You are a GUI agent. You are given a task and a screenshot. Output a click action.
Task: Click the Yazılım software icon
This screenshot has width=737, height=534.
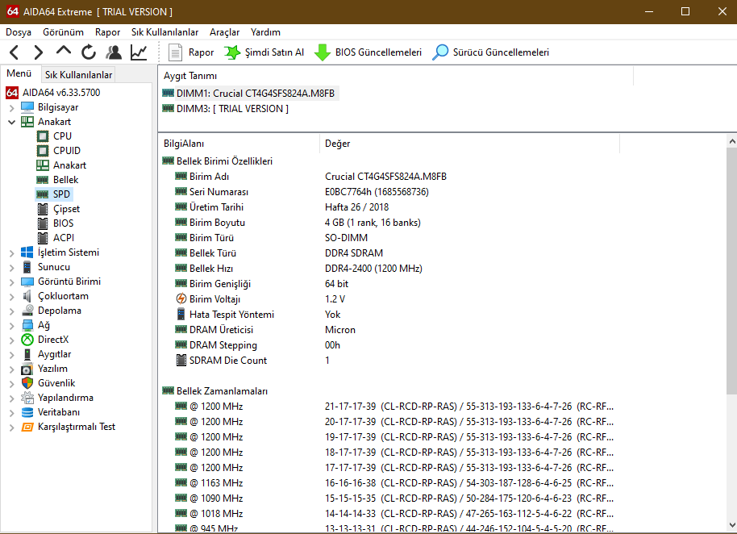tap(27, 369)
